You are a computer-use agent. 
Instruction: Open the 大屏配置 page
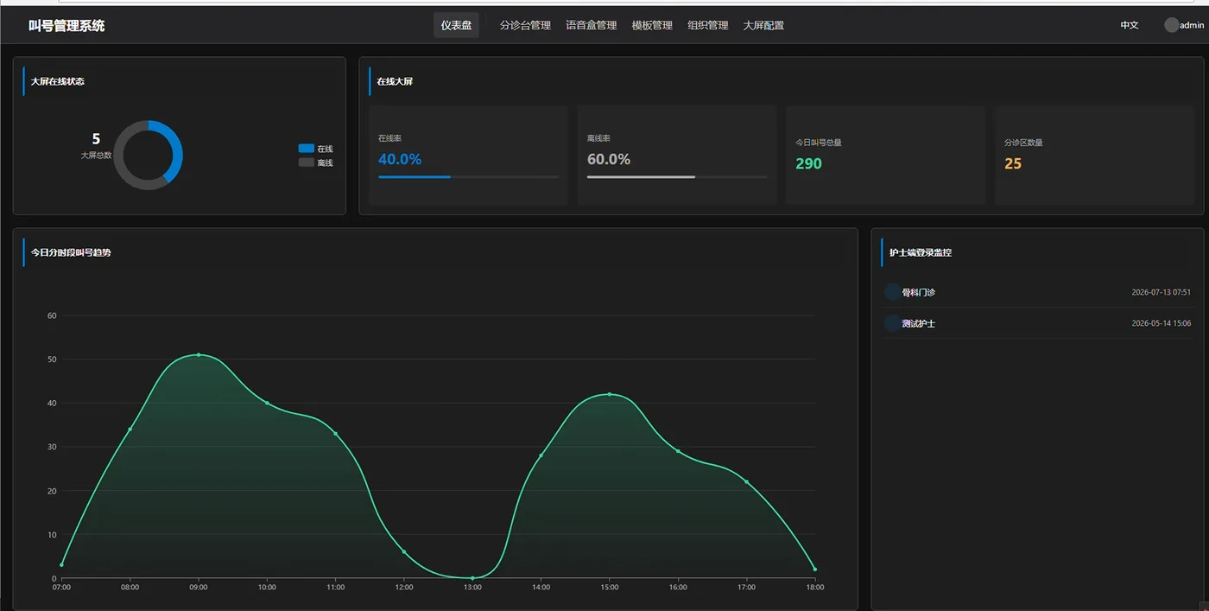pos(763,25)
